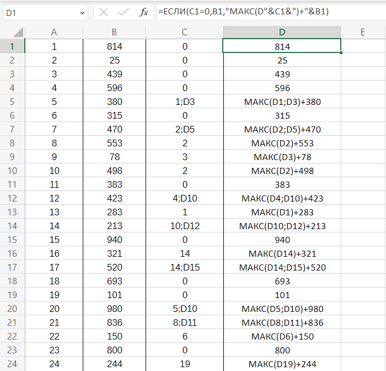Select column C header

pos(185,33)
